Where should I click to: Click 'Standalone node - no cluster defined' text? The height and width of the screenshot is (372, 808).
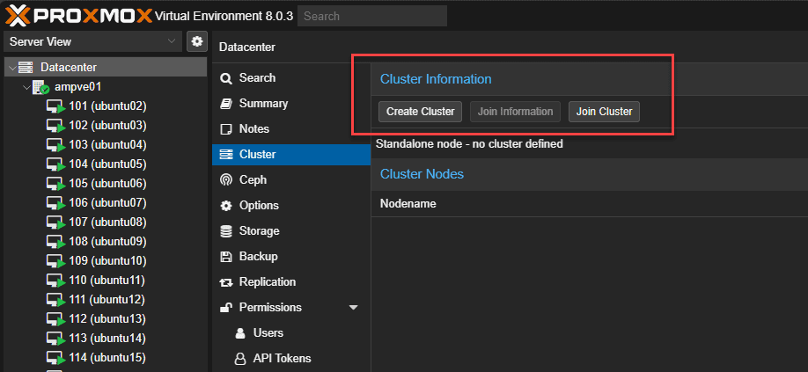pos(469,144)
